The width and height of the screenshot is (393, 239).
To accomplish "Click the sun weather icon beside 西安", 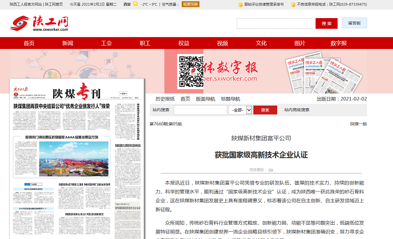I will 136,4.
